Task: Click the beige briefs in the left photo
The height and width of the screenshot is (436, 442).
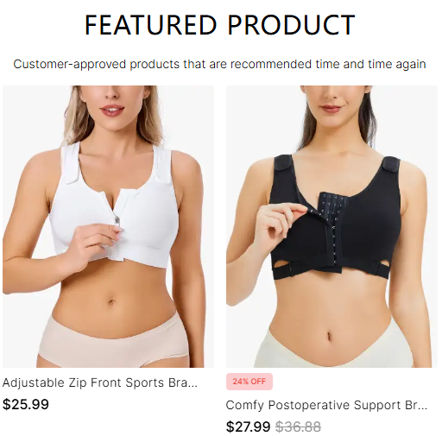Action: coord(114,342)
